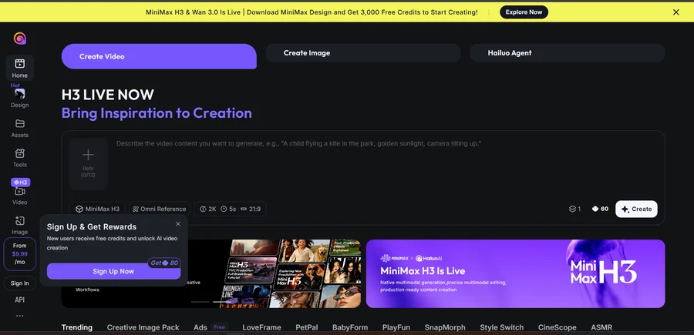Open the Video sidebar item
This screenshot has height=335, width=694.
tap(19, 196)
